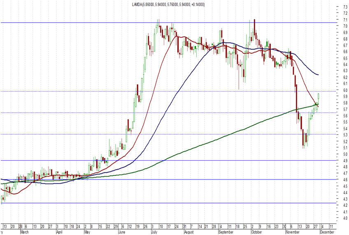Click the 5.8 price axis label
The image size is (349, 235).
(x=345, y=103)
